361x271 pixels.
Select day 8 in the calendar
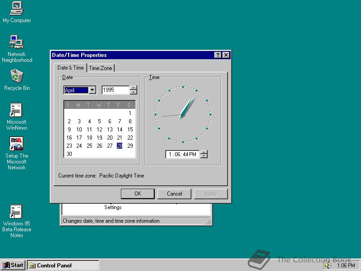tap(130, 121)
